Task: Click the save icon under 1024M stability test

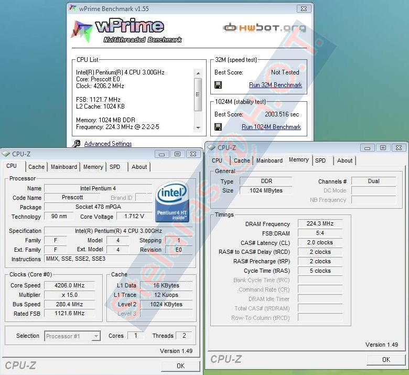Action: point(218,127)
